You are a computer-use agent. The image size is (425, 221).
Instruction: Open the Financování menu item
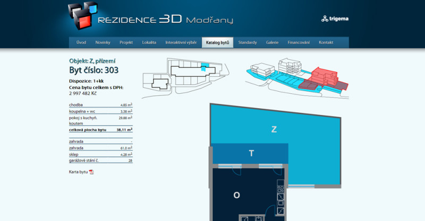(x=299, y=42)
